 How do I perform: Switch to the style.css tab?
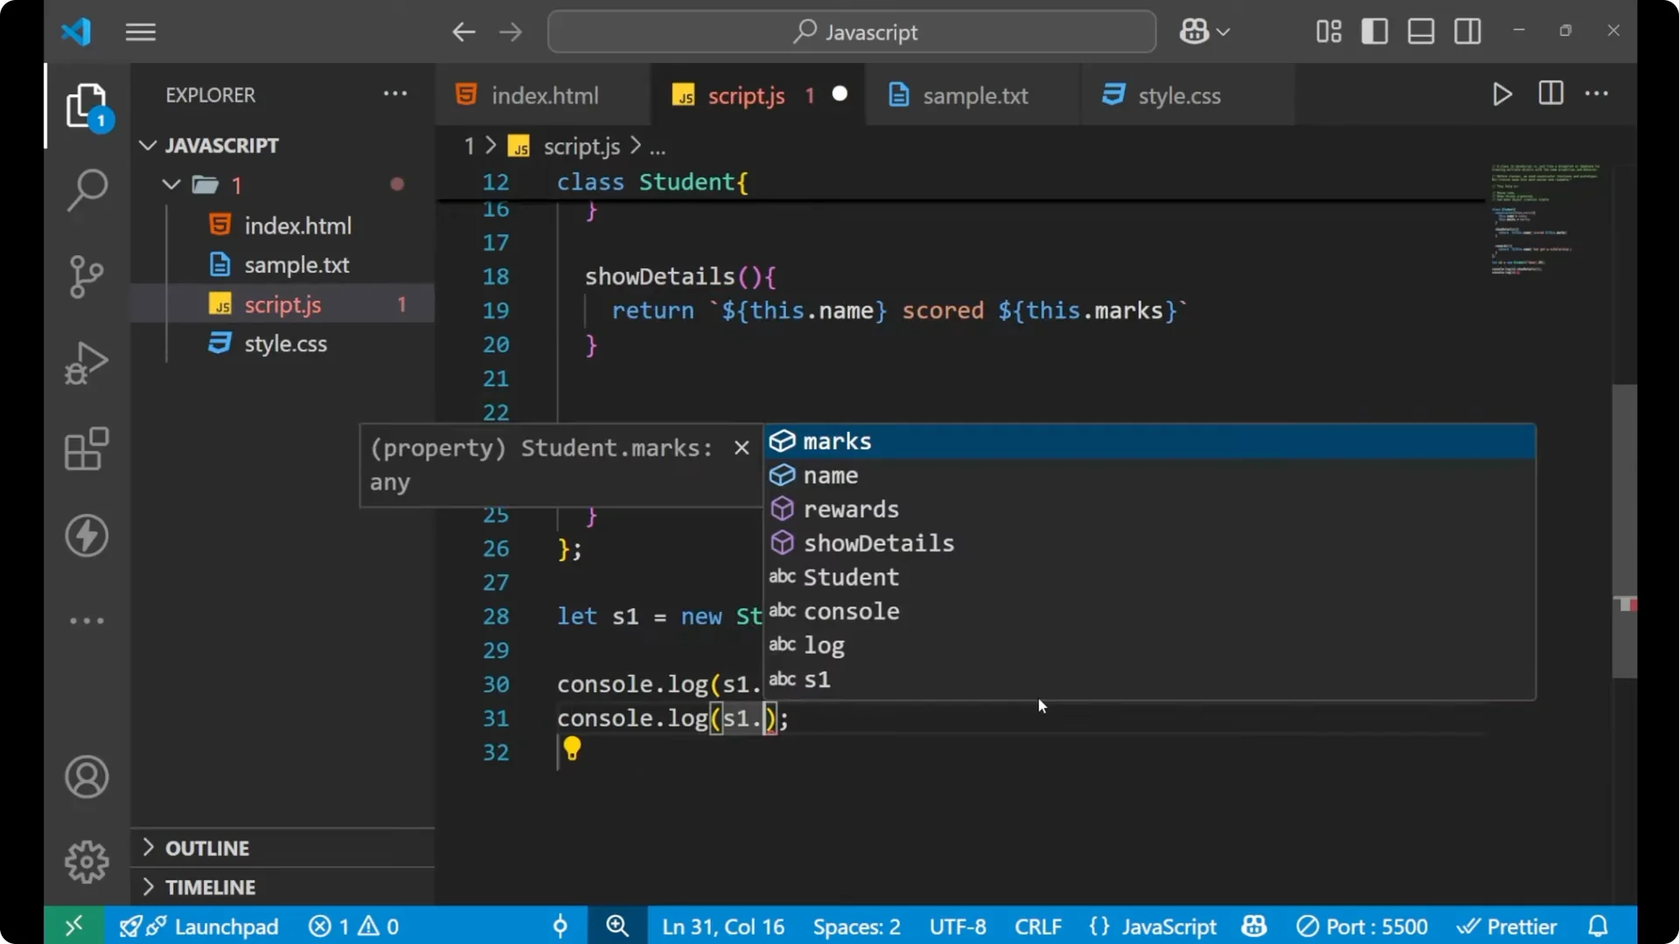pos(1178,95)
